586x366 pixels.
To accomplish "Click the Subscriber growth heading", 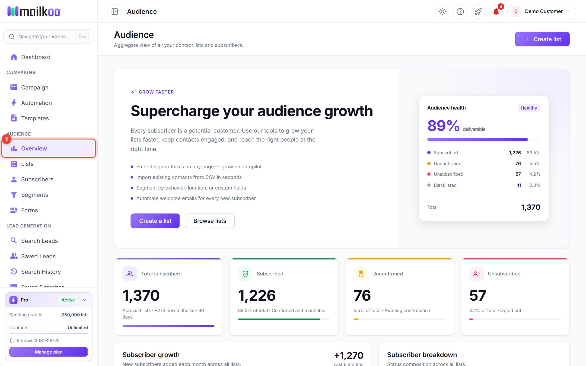I will pyautogui.click(x=151, y=355).
